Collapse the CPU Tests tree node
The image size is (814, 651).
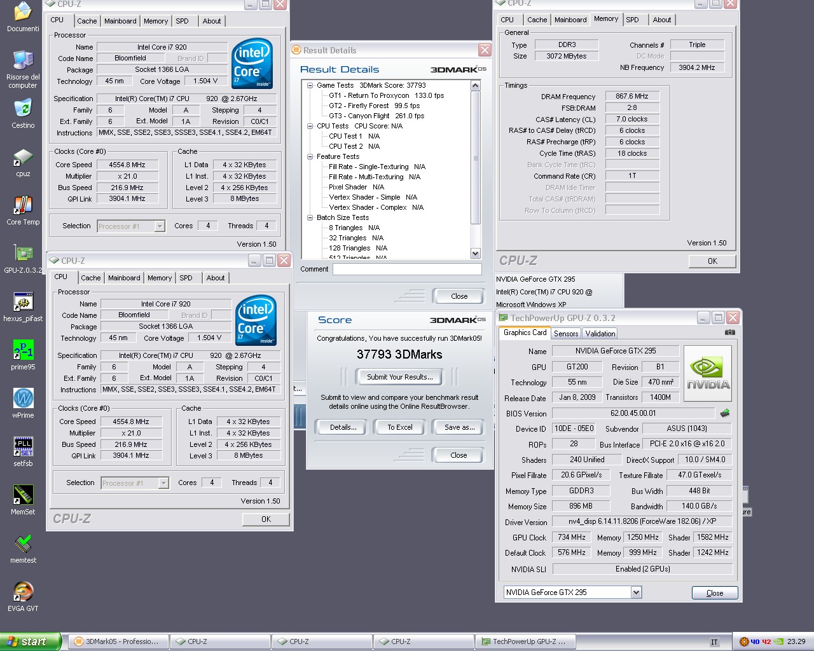310,126
